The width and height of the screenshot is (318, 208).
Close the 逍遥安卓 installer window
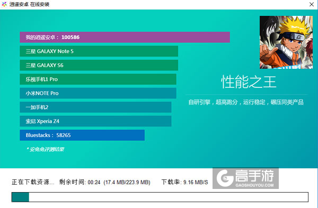click(x=312, y=4)
